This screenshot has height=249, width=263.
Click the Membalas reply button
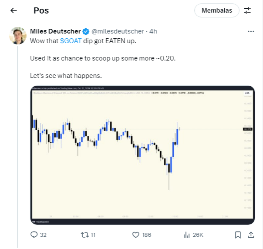pos(217,10)
